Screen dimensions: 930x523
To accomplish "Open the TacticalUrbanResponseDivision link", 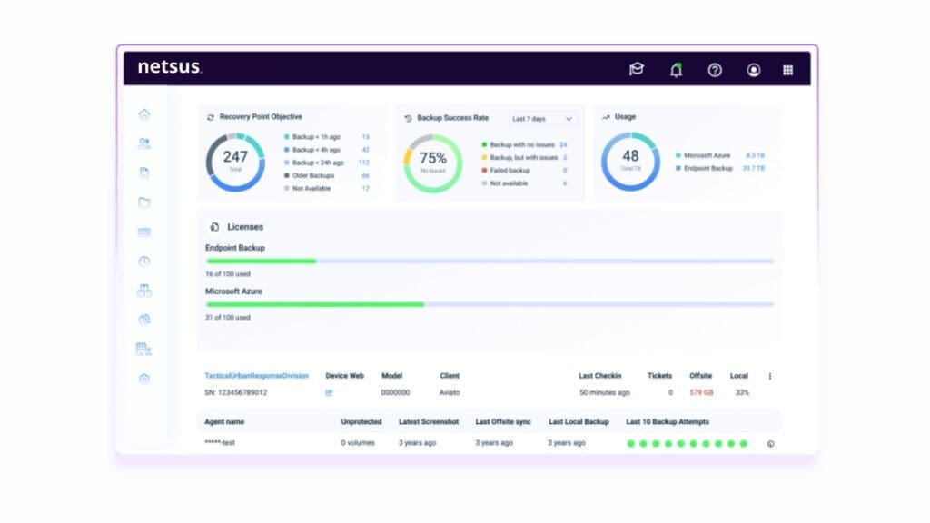I will pyautogui.click(x=256, y=376).
